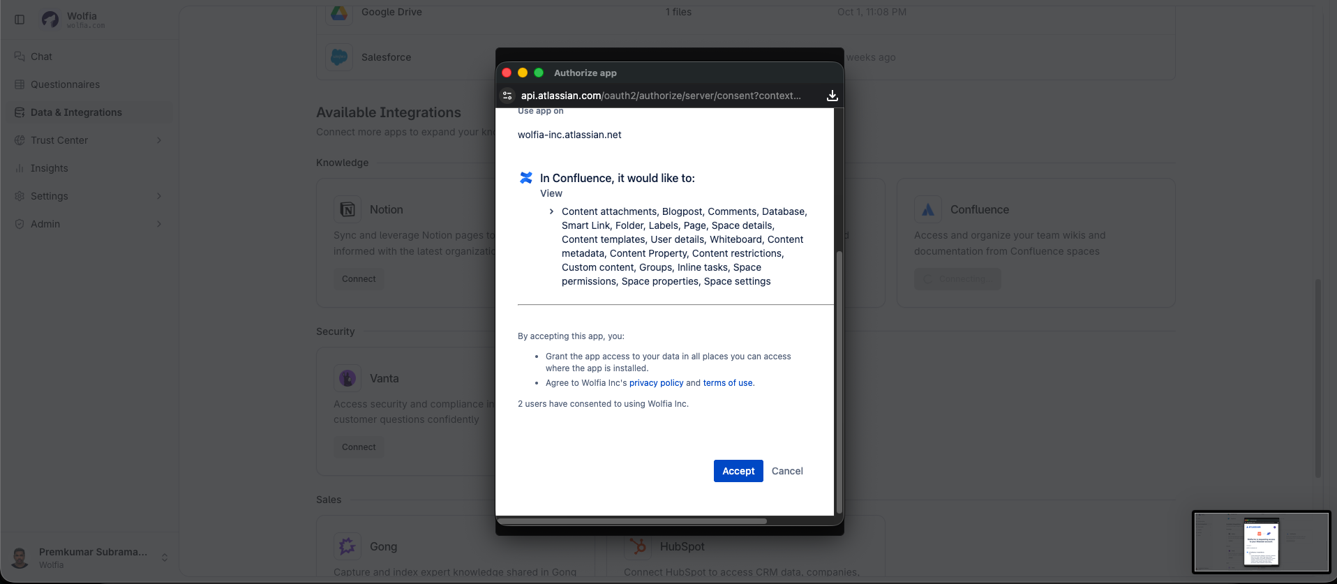Click Premkumar's profile avatar
1337x584 pixels.
coord(20,557)
